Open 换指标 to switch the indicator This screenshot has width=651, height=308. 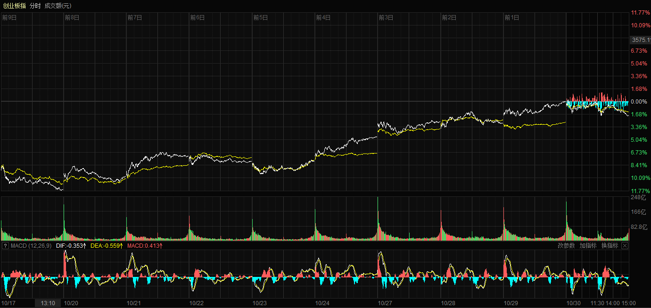pos(610,246)
